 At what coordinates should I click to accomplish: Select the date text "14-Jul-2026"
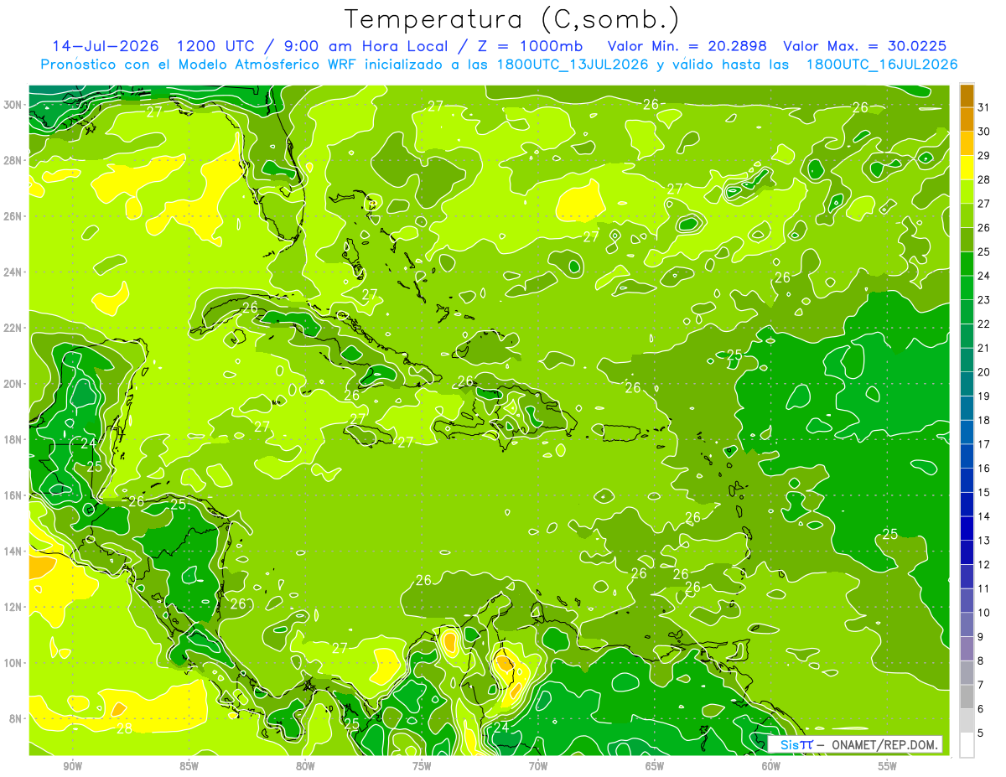pos(105,45)
